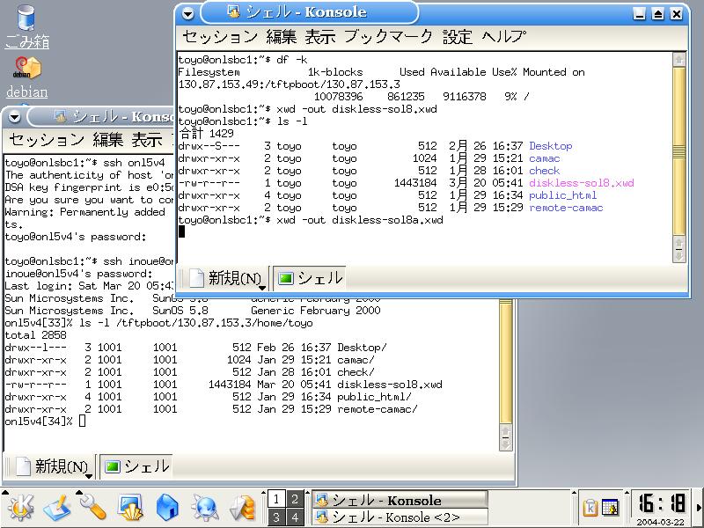The width and height of the screenshot is (704, 528).
Task: Open 表示 menu in the front Konsole
Action: click(x=320, y=36)
